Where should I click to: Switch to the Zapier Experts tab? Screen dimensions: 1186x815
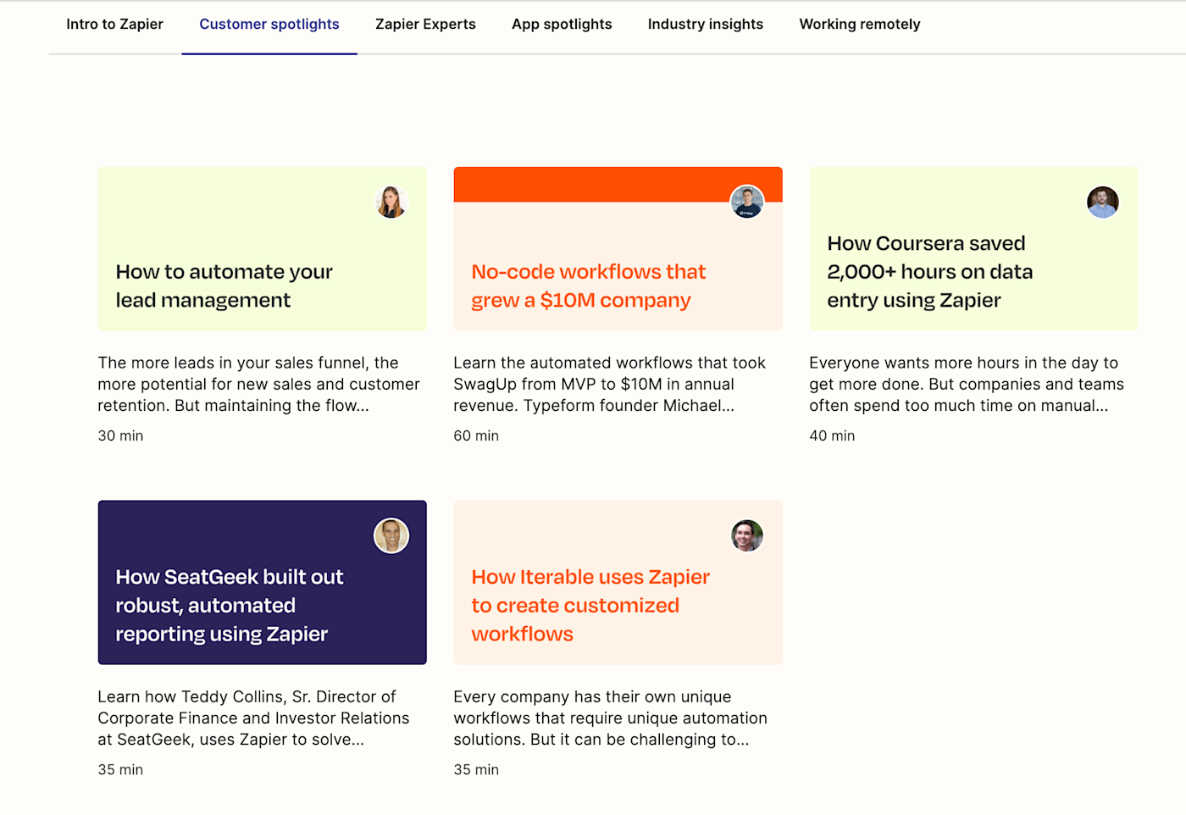425,25
